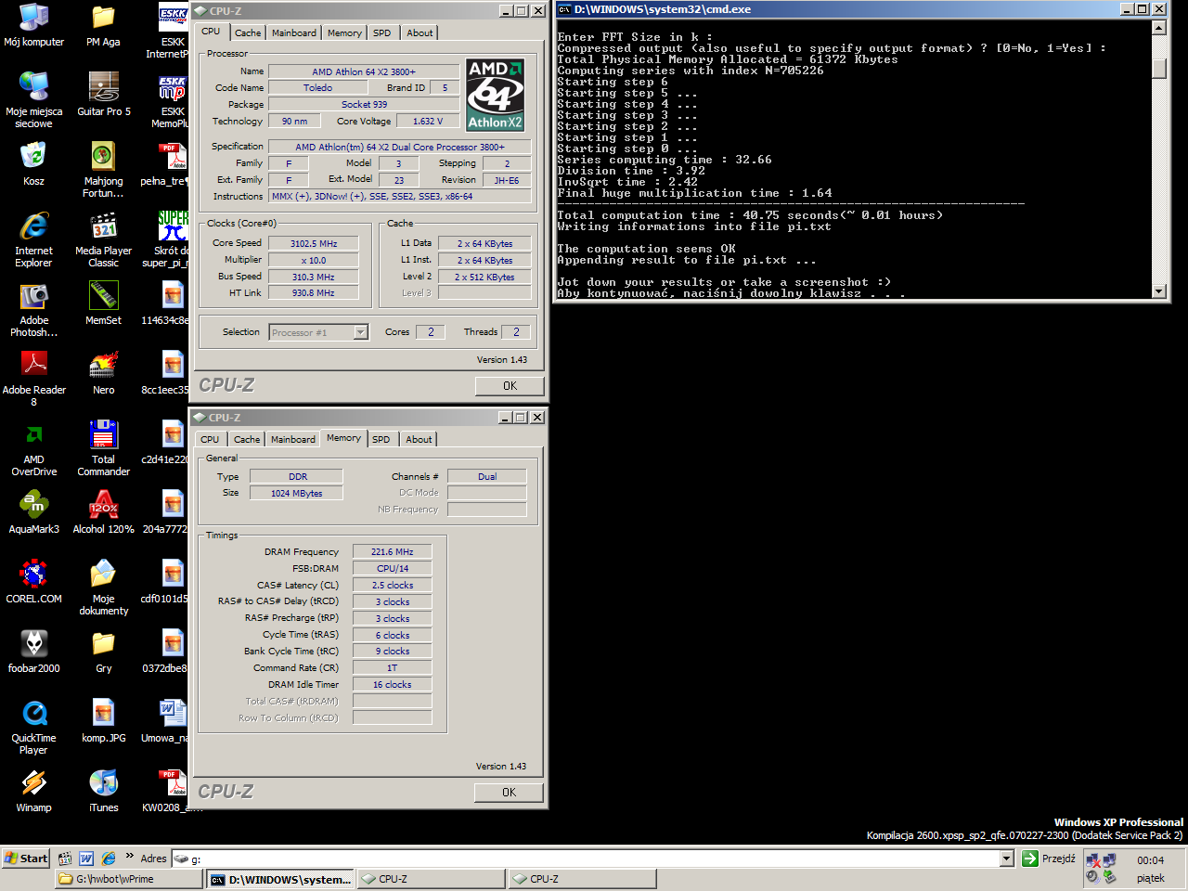This screenshot has width=1188, height=891.
Task: Open Internet Explorer quick launch icon
Action: coord(109,859)
